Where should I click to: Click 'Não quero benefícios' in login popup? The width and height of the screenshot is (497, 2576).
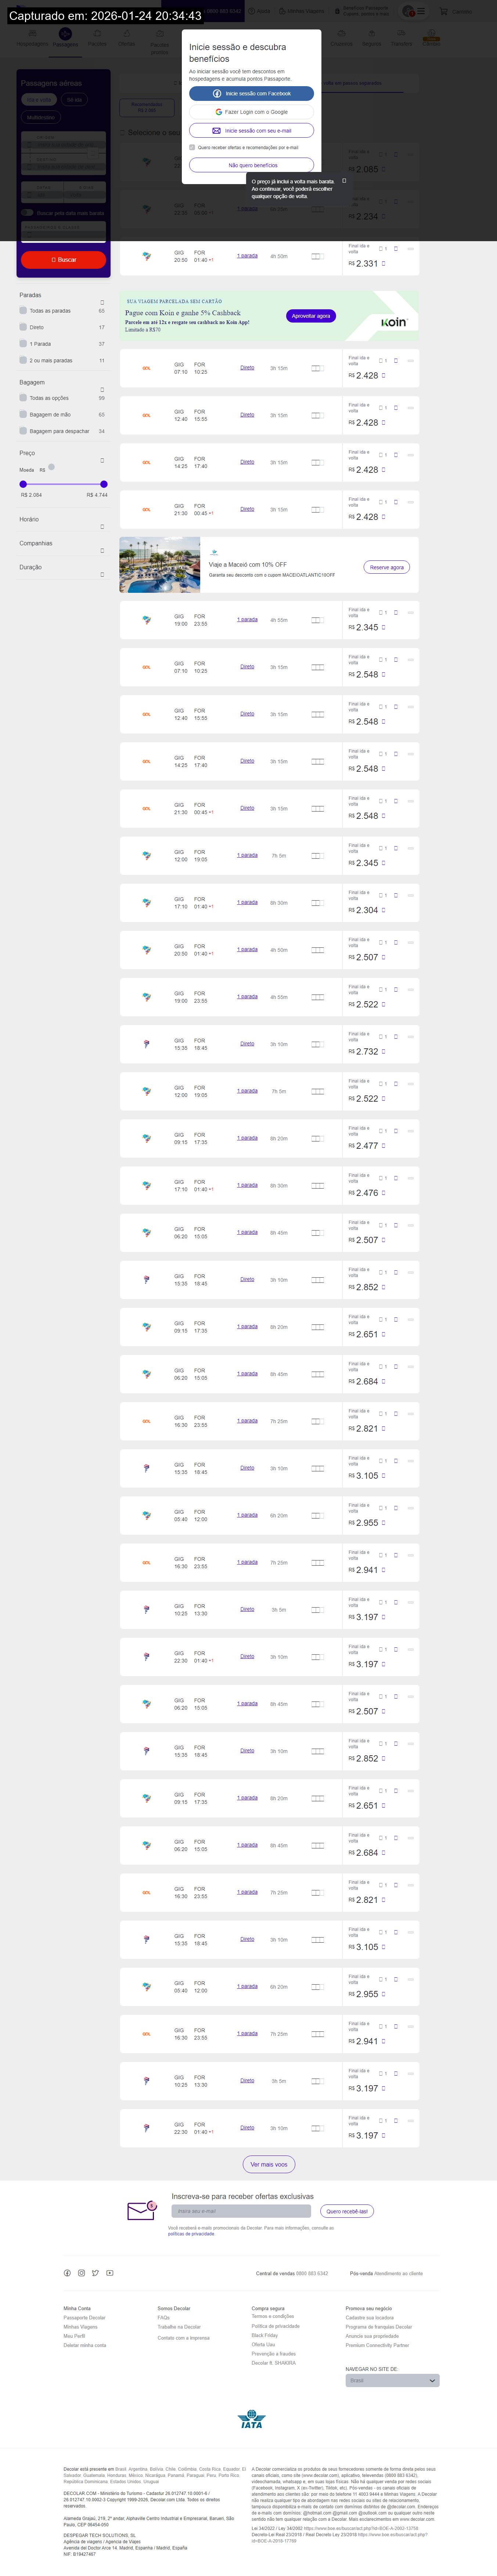click(x=252, y=165)
